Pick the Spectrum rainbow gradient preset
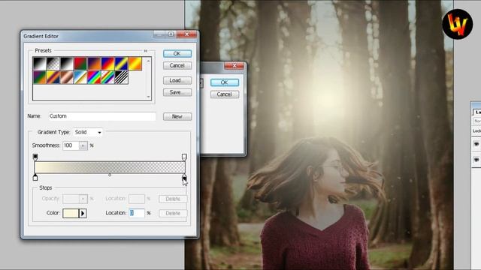This screenshot has height=270, width=481. [x=94, y=77]
